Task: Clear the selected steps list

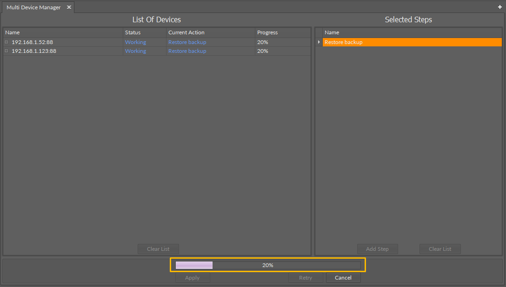Action: (439, 249)
